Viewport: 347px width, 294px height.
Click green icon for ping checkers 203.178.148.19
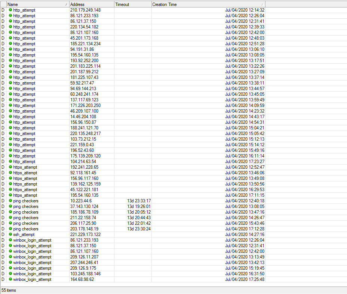coord(10,229)
